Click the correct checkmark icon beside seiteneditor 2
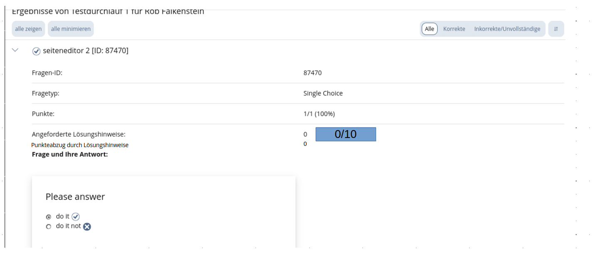This screenshot has height=256, width=593. pos(37,51)
